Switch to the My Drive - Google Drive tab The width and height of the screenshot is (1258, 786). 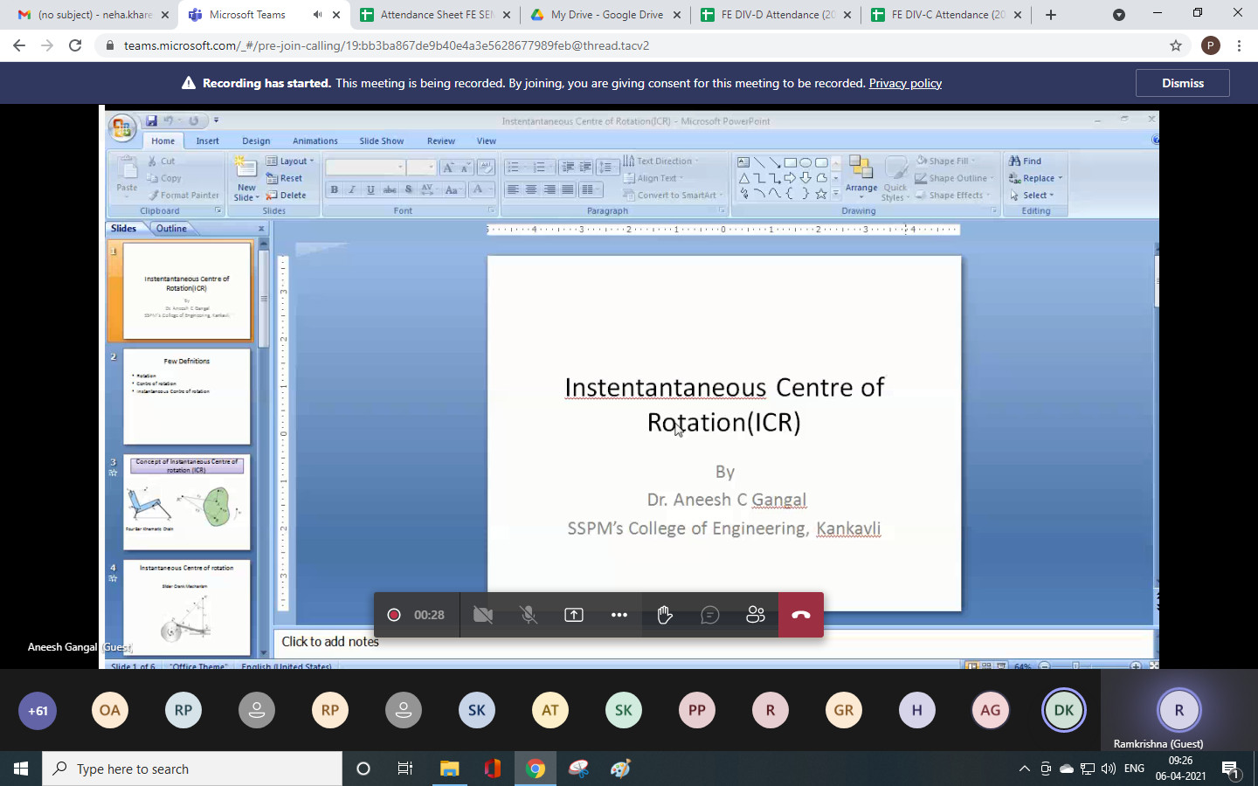[x=606, y=15]
